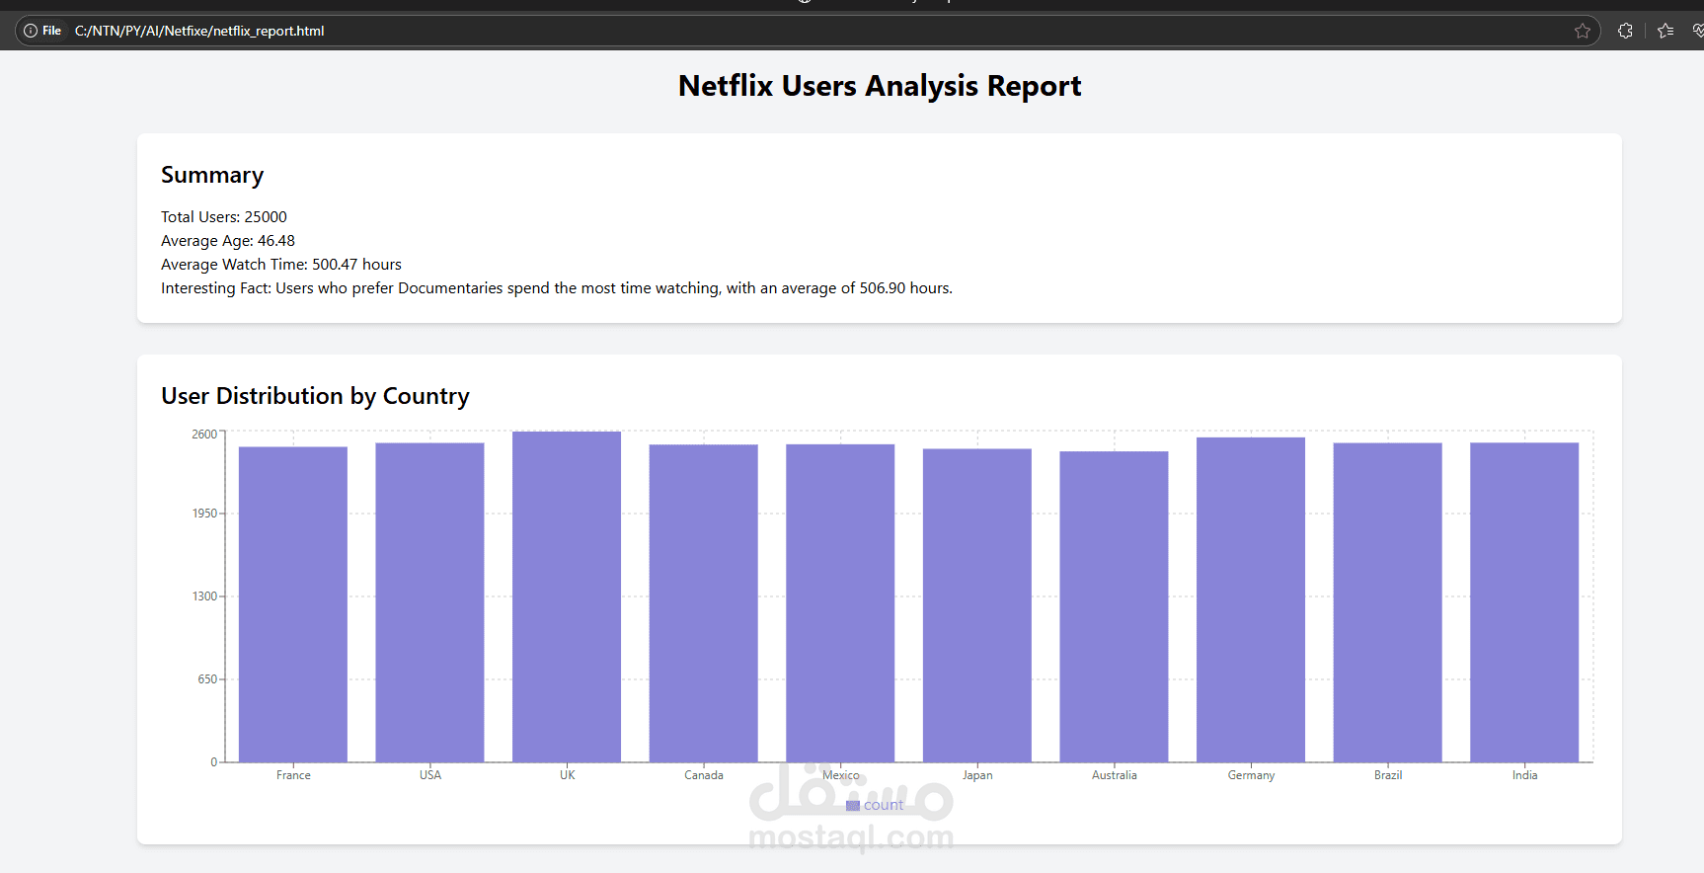Click the Germany x-axis label
Screen dimensions: 1704x873
(x=1251, y=775)
